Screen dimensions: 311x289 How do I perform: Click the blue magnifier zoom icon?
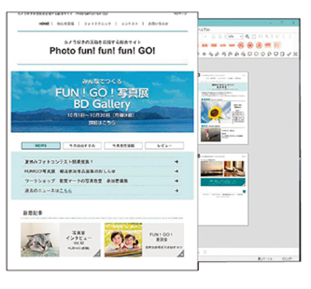(x=247, y=36)
